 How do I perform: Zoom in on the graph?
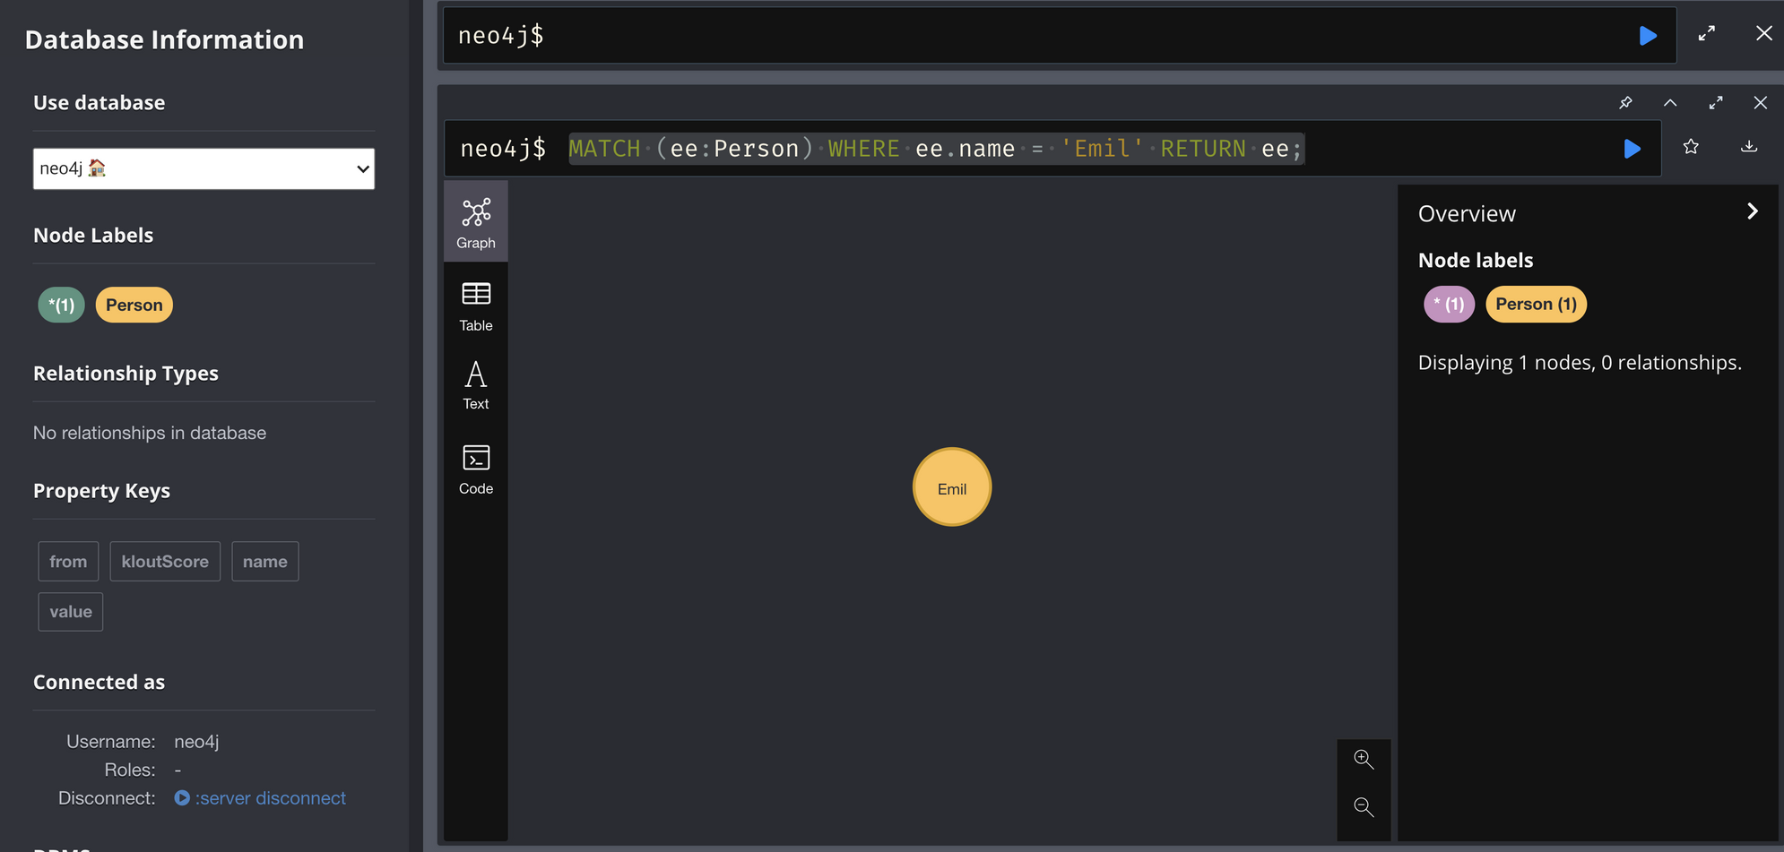1364,760
